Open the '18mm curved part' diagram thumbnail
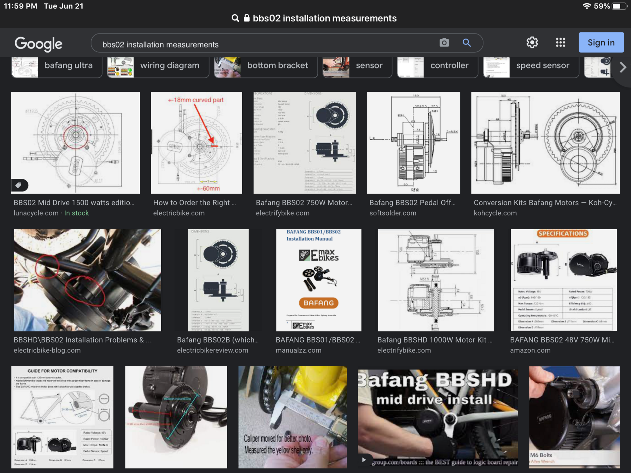The width and height of the screenshot is (631, 473). [x=196, y=143]
